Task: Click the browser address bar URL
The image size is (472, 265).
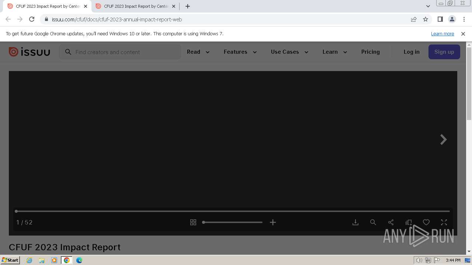Action: 117,19
